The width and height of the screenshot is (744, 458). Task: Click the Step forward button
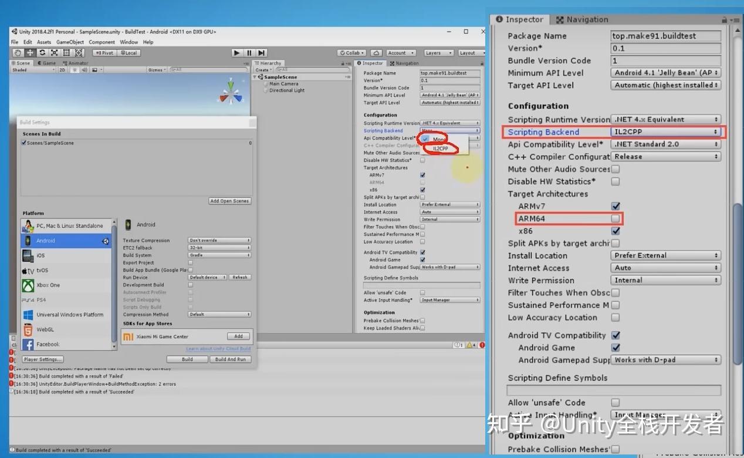click(262, 53)
